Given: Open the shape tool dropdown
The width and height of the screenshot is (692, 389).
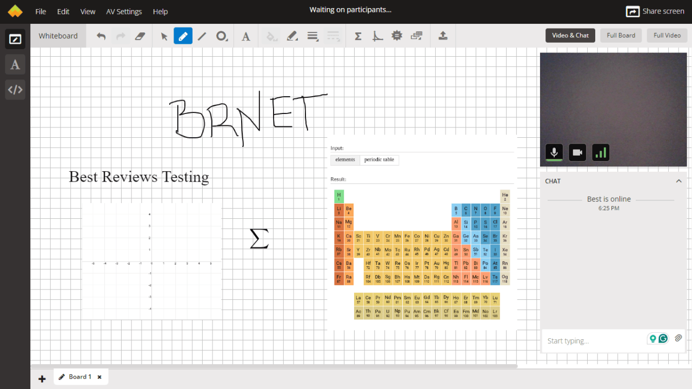Looking at the screenshot, I should point(222,36).
